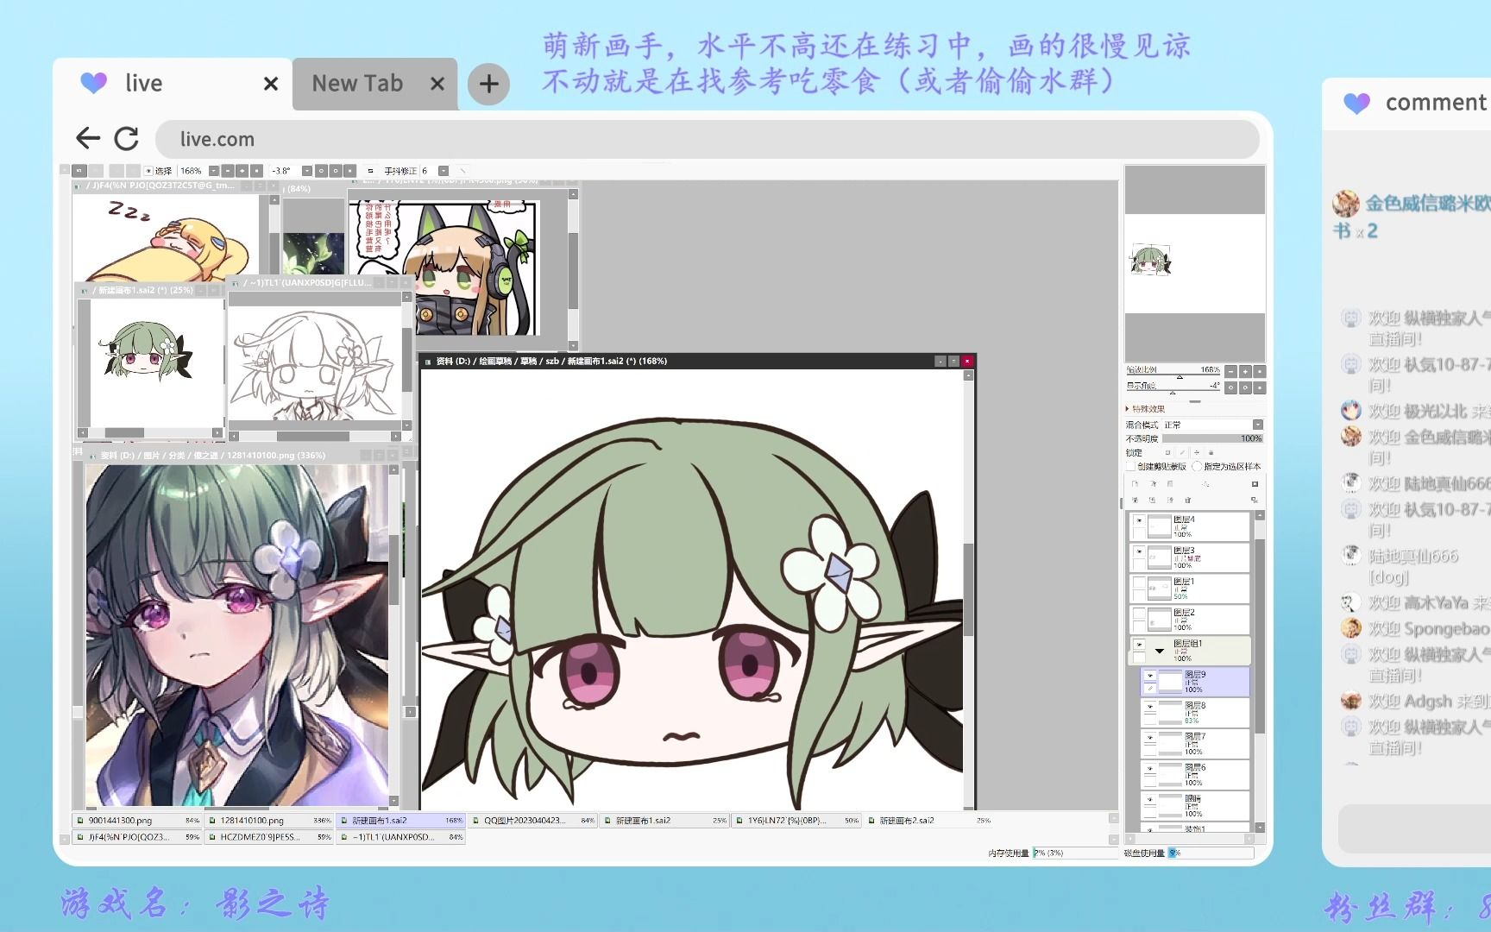The height and width of the screenshot is (932, 1491).
Task: Select the 指定为选区样本 radio option
Action: click(x=1197, y=466)
